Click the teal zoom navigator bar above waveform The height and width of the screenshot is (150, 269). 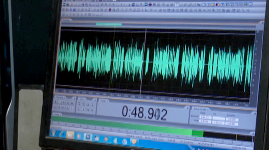pyautogui.click(x=109, y=24)
